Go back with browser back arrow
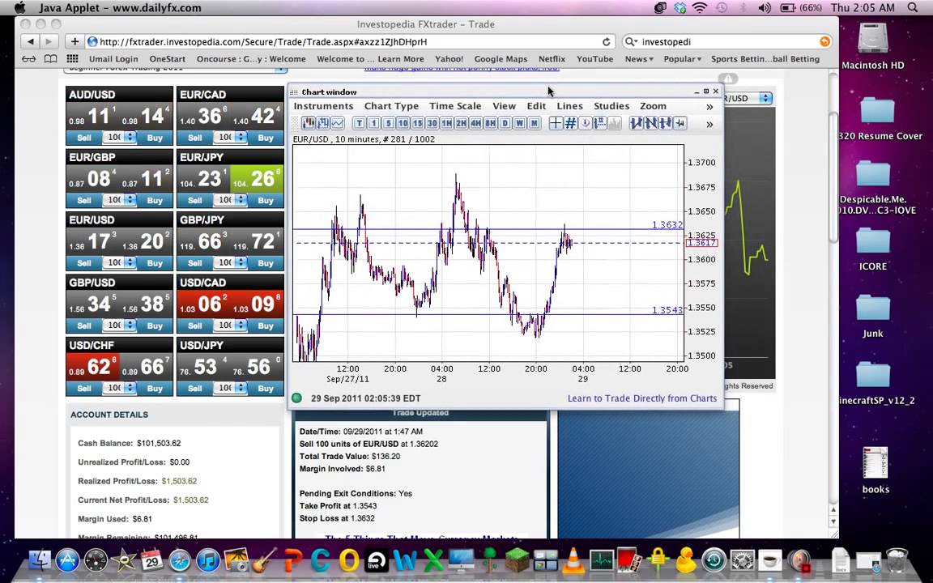 [x=30, y=41]
